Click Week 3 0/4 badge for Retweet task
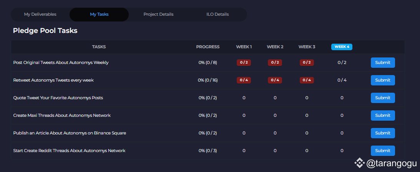 click(307, 80)
